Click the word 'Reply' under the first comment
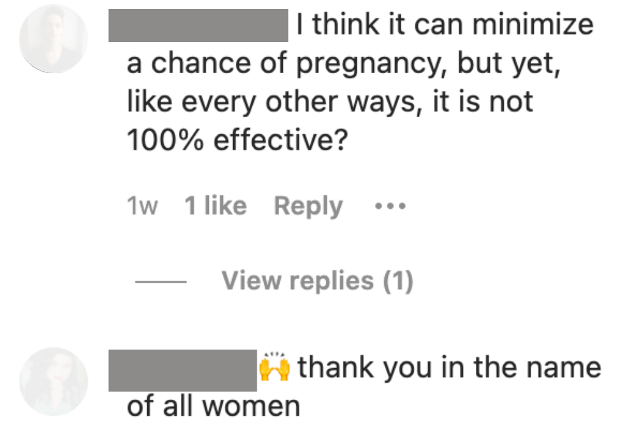The image size is (637, 424). tap(308, 206)
